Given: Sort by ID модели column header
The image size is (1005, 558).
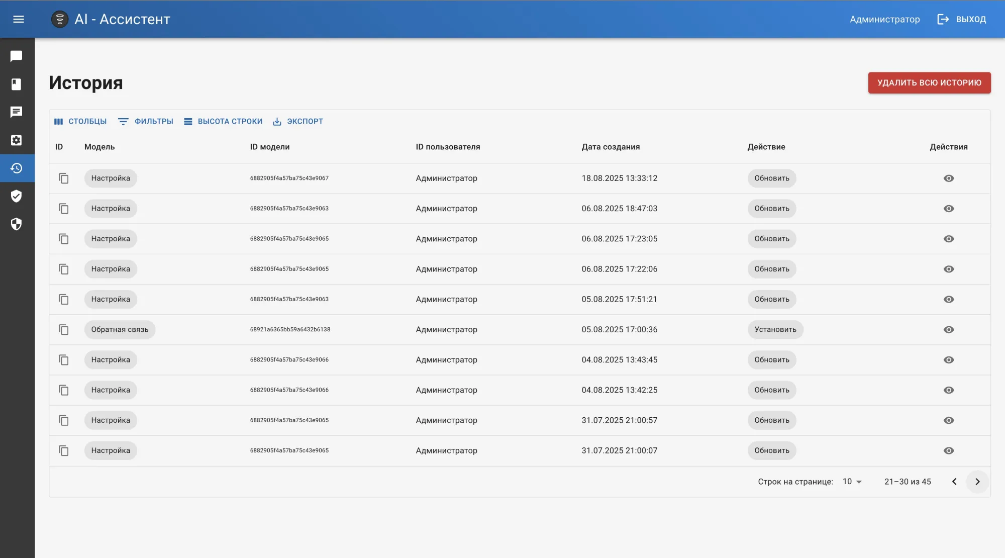Looking at the screenshot, I should [x=270, y=147].
